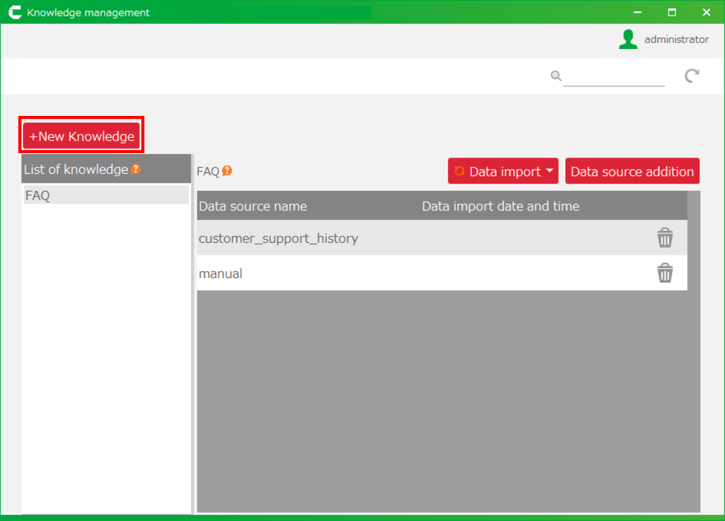Expand the Data import dropdown
Image resolution: width=725 pixels, height=521 pixels.
(x=505, y=172)
